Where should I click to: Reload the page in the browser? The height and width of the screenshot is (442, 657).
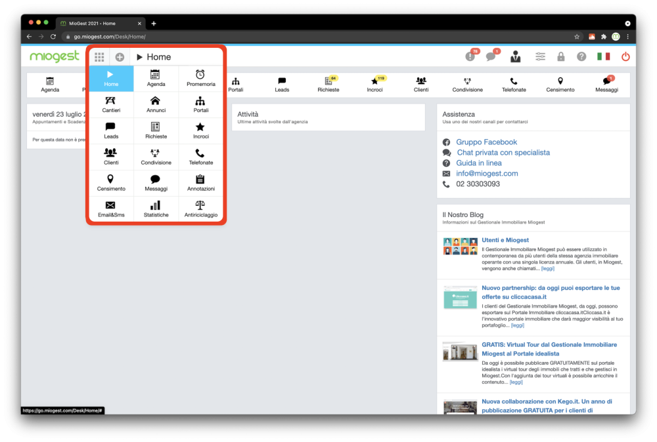53,37
